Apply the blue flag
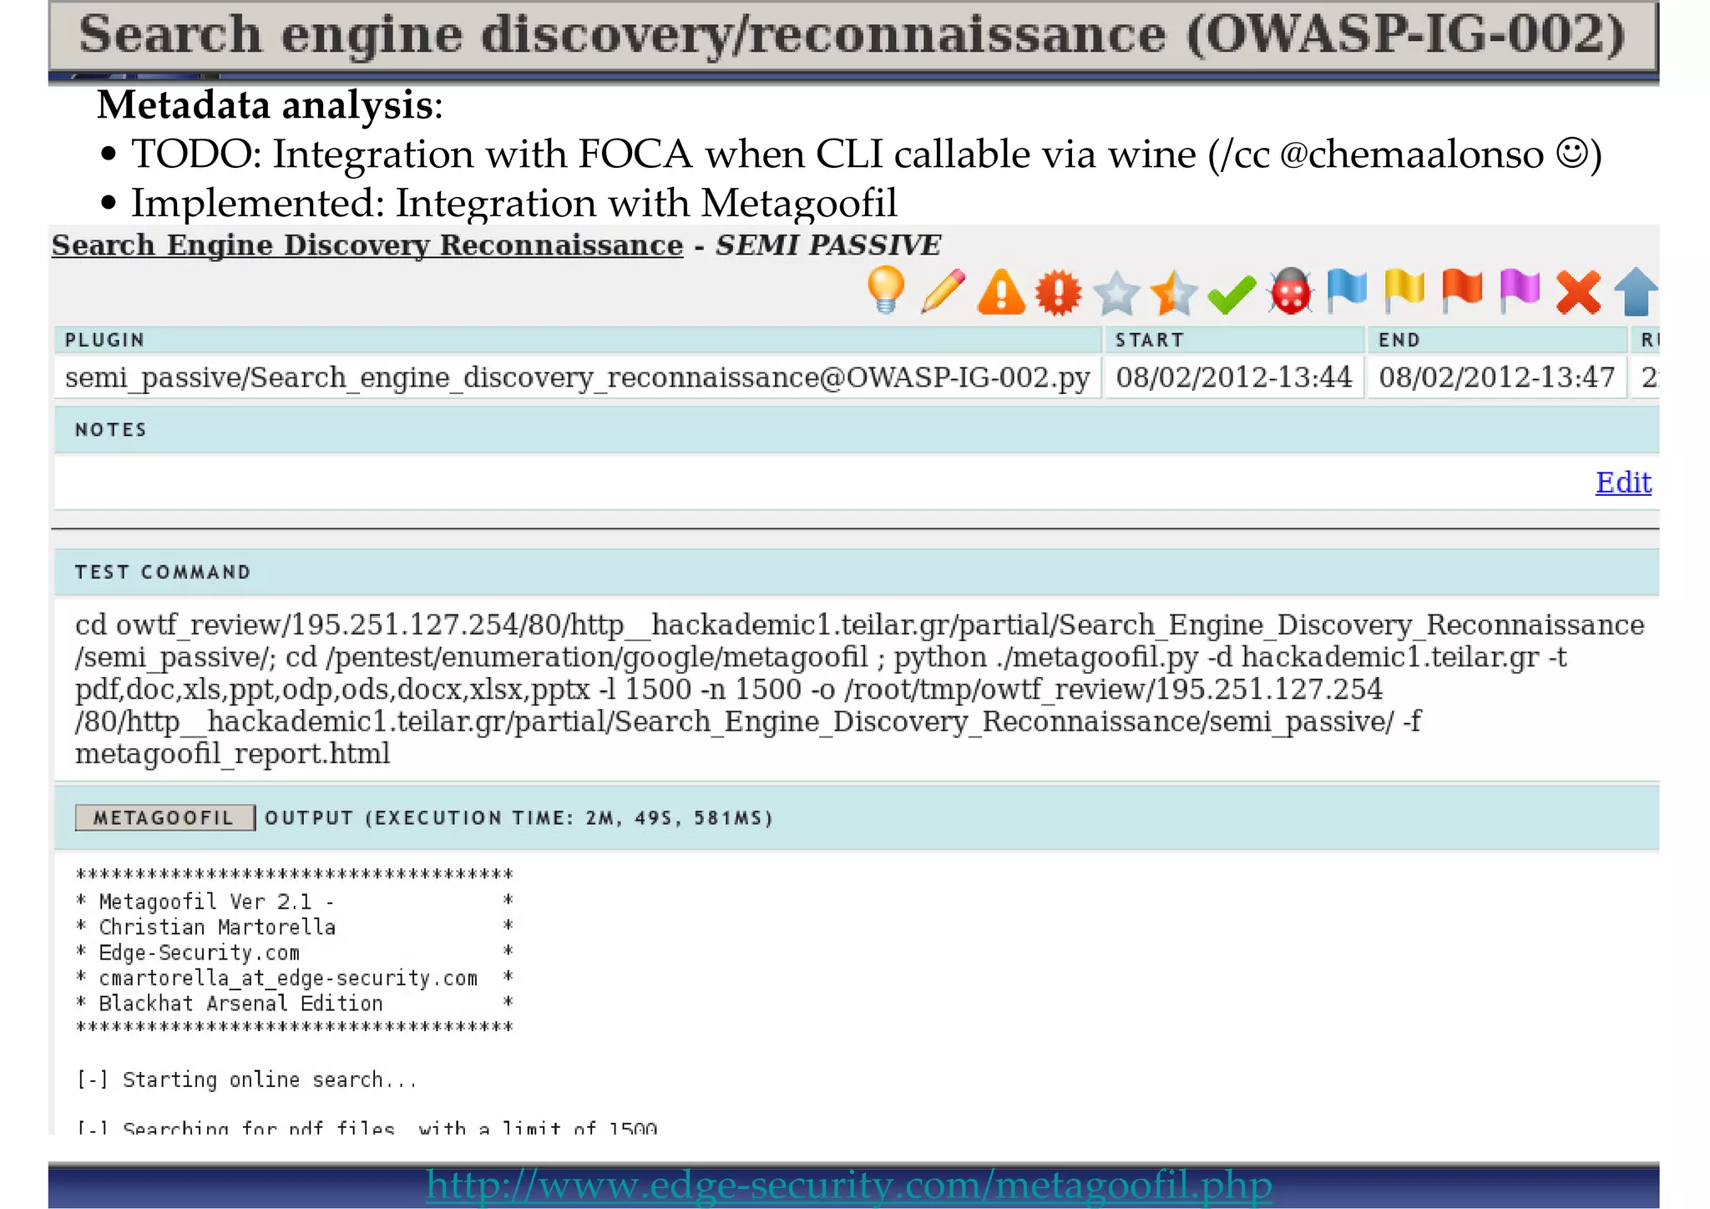Image resolution: width=1710 pixels, height=1209 pixels. [x=1347, y=291]
